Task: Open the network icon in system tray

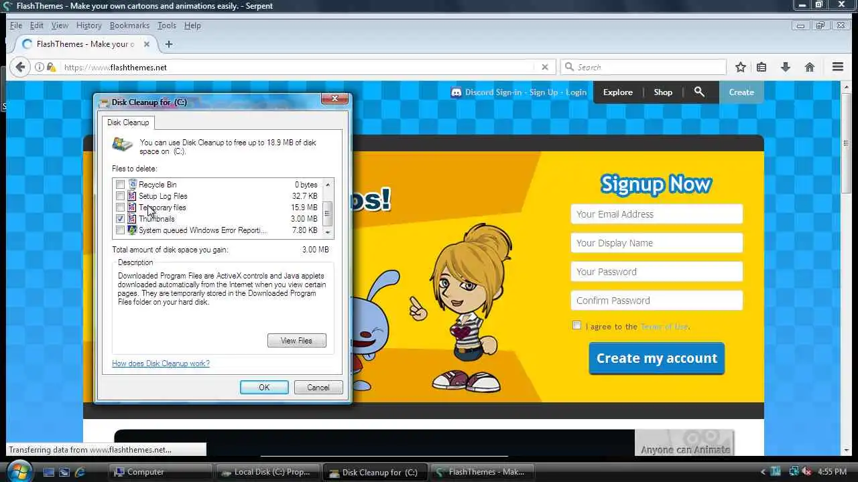Action: [x=793, y=472]
